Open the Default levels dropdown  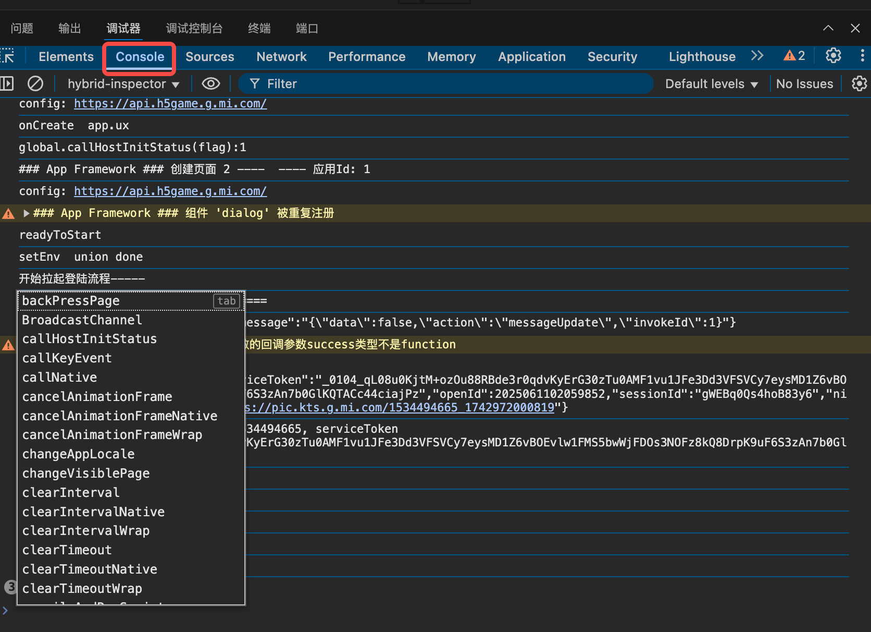pos(711,84)
